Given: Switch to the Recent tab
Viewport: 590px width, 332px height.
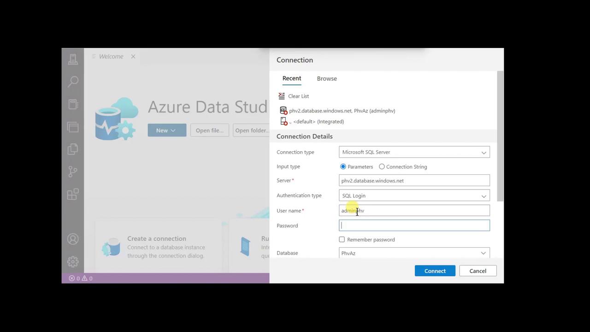Looking at the screenshot, I should pos(292,78).
